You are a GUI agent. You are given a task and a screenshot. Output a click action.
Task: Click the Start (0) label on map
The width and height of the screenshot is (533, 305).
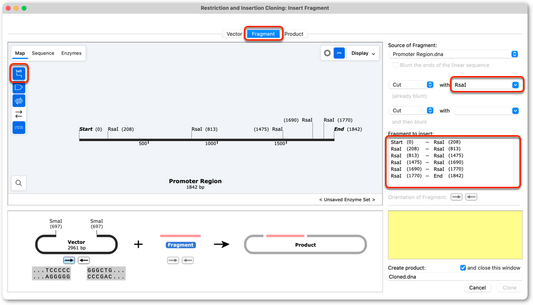[x=90, y=129]
